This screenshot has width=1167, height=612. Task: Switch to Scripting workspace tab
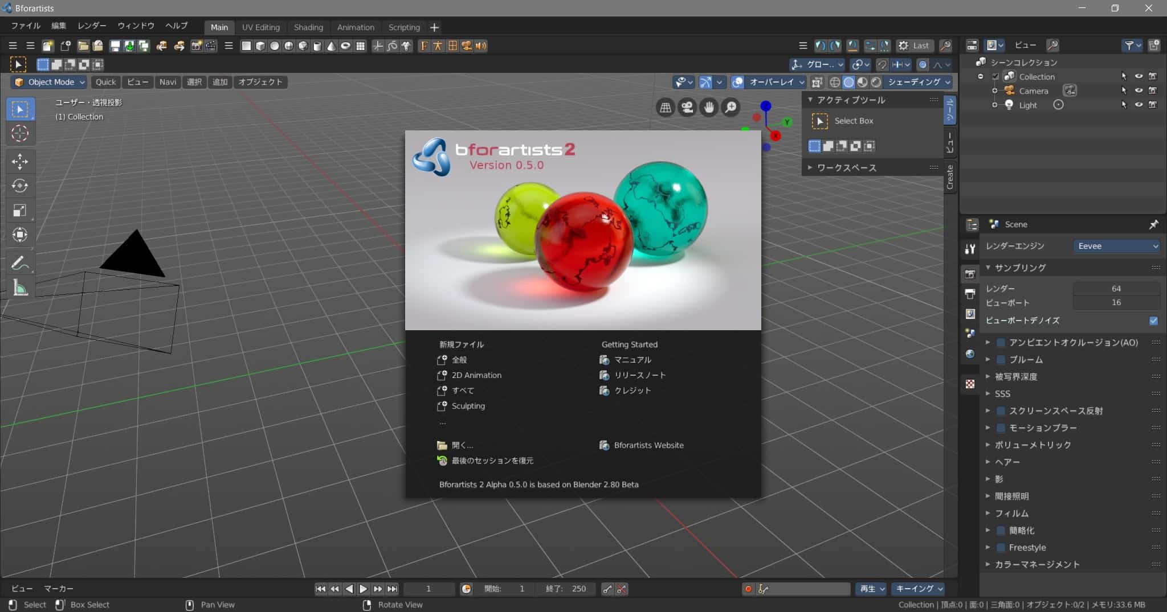tap(404, 27)
